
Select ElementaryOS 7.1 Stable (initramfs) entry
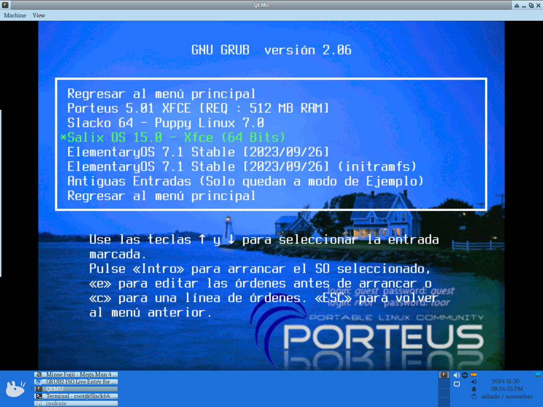242,166
